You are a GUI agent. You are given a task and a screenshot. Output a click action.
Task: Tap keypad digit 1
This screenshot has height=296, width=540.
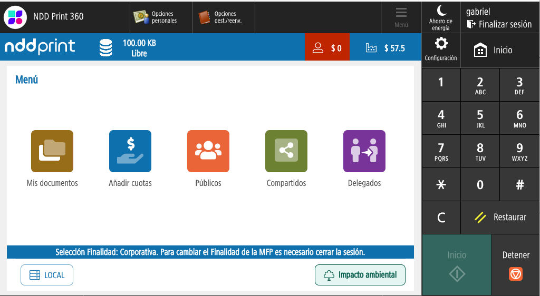[x=441, y=85]
